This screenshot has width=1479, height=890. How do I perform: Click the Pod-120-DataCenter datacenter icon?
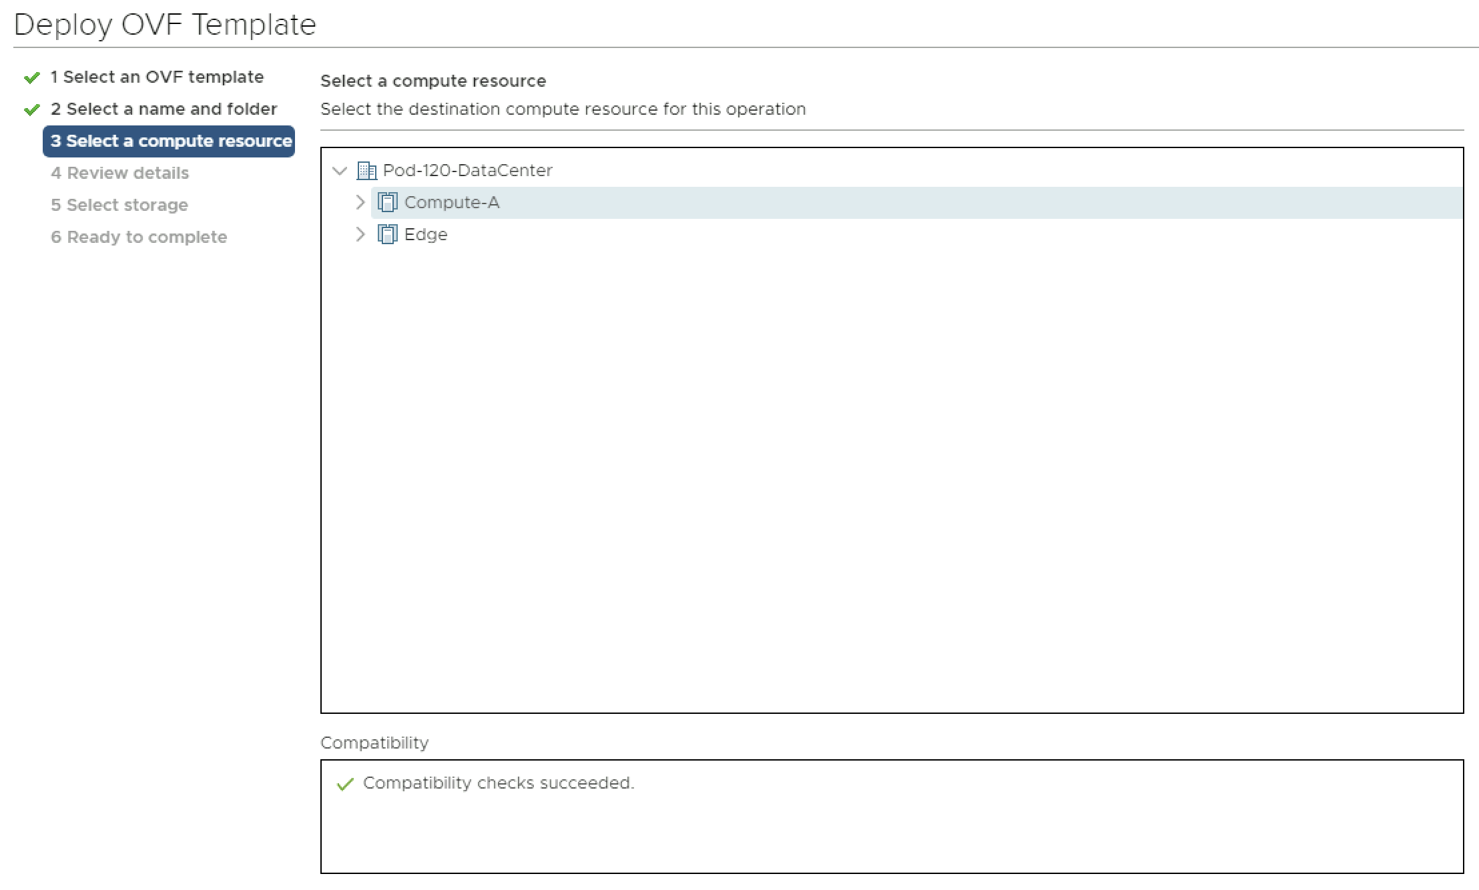366,171
